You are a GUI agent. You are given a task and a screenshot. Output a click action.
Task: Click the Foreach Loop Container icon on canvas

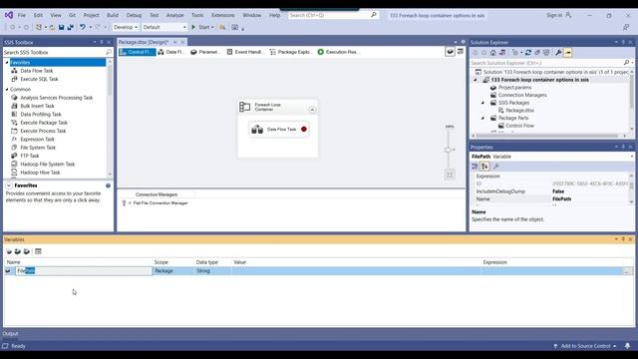pyautogui.click(x=245, y=107)
